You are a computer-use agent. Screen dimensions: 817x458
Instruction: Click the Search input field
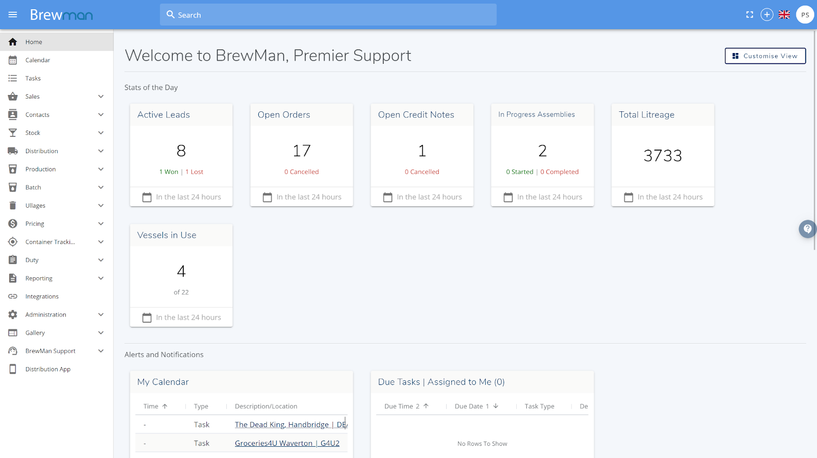point(328,15)
